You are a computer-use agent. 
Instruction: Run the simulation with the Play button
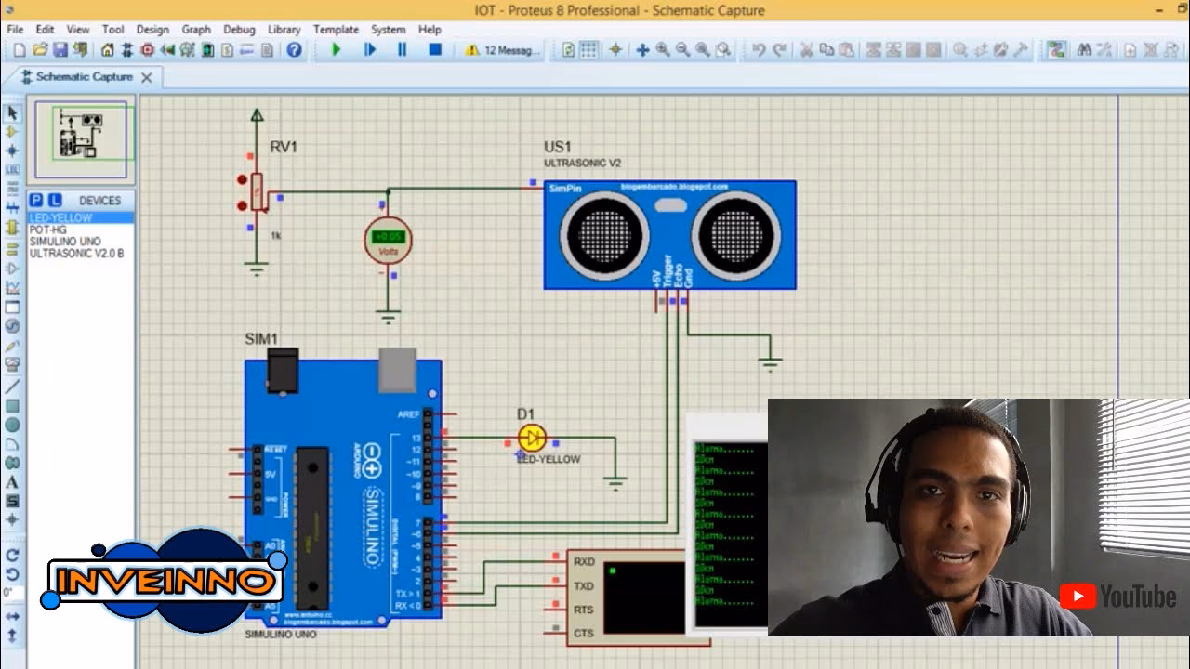click(x=337, y=50)
